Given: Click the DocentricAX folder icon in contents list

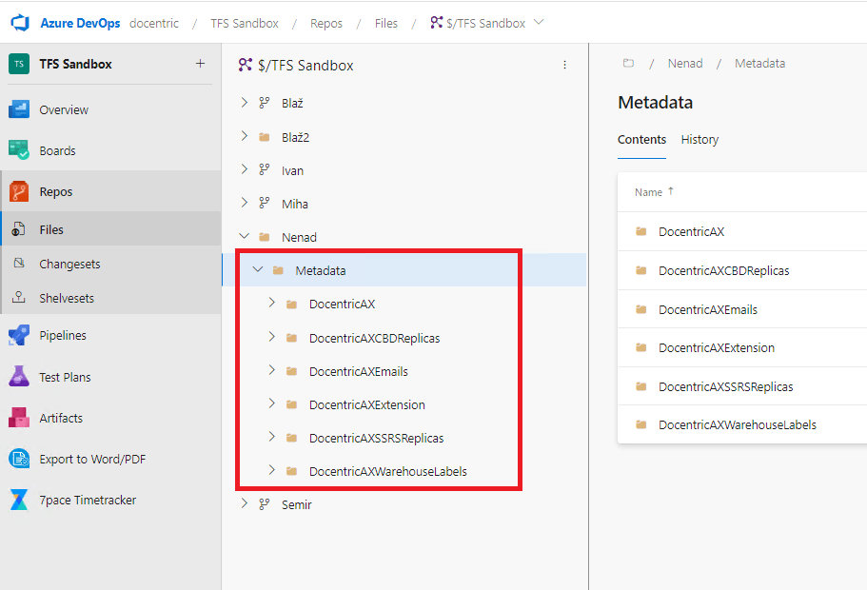Looking at the screenshot, I should (x=640, y=231).
